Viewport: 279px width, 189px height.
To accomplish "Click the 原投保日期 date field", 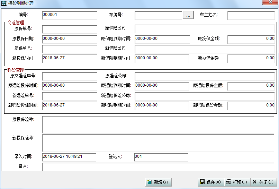I will click(70, 39).
